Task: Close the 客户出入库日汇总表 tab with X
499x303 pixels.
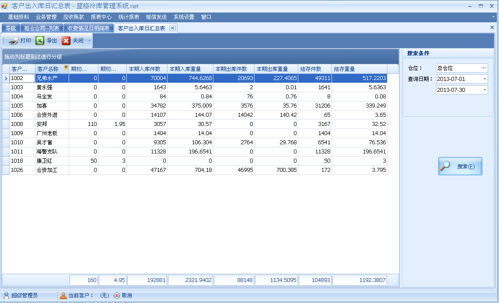Action: [x=172, y=28]
